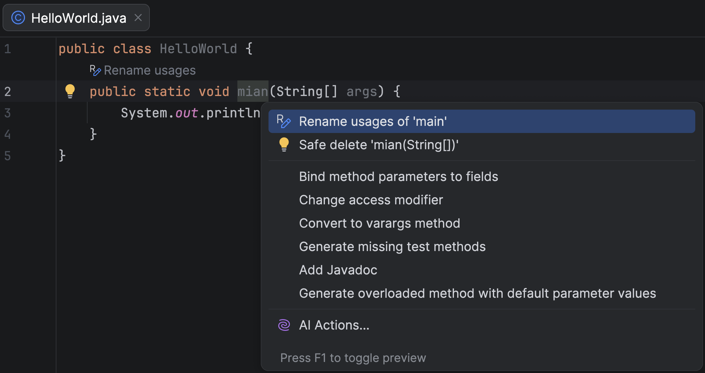The height and width of the screenshot is (373, 705).
Task: Click the AI Actions spiral icon
Action: tap(284, 325)
